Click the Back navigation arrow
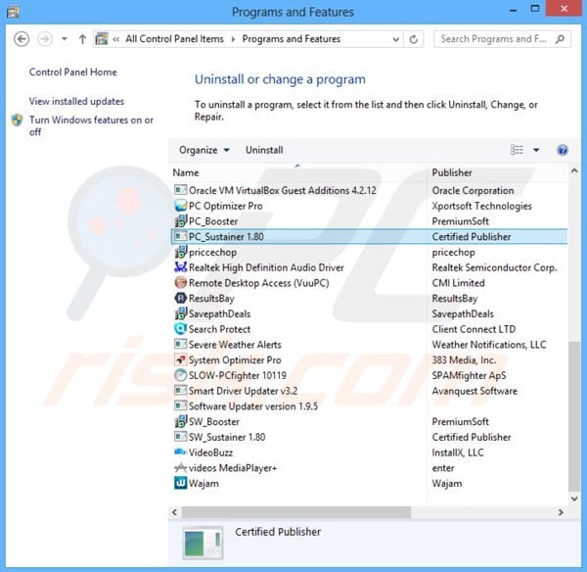The image size is (587, 572). tap(22, 39)
